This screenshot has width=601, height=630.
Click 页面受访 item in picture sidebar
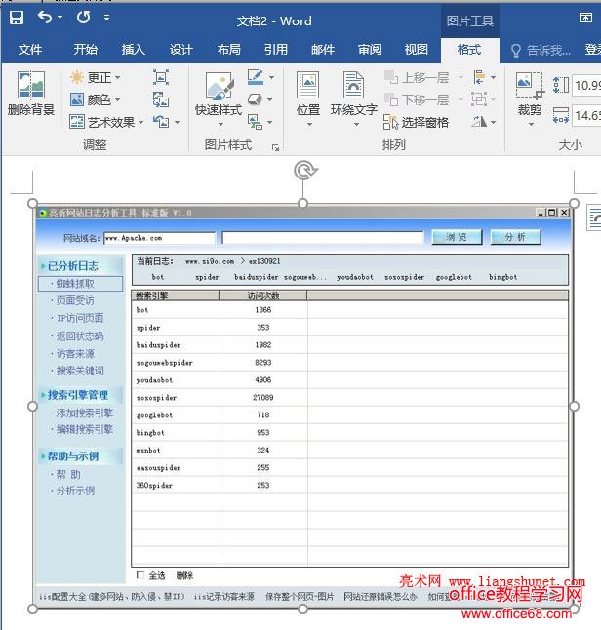(75, 300)
